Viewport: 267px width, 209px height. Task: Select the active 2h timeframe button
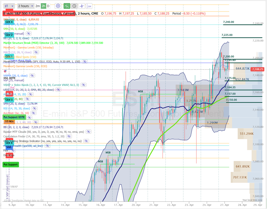pos(43,6)
